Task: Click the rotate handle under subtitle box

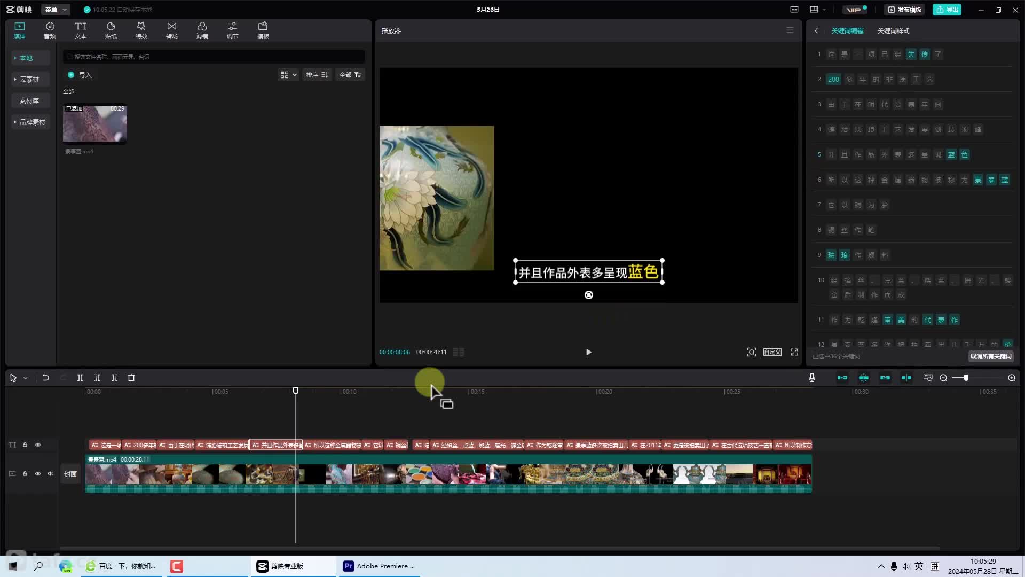Action: pyautogui.click(x=589, y=295)
